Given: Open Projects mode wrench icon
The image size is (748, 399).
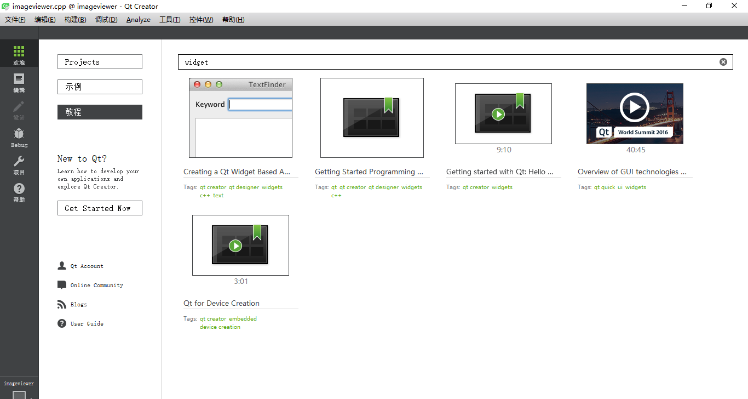Looking at the screenshot, I should (x=19, y=161).
